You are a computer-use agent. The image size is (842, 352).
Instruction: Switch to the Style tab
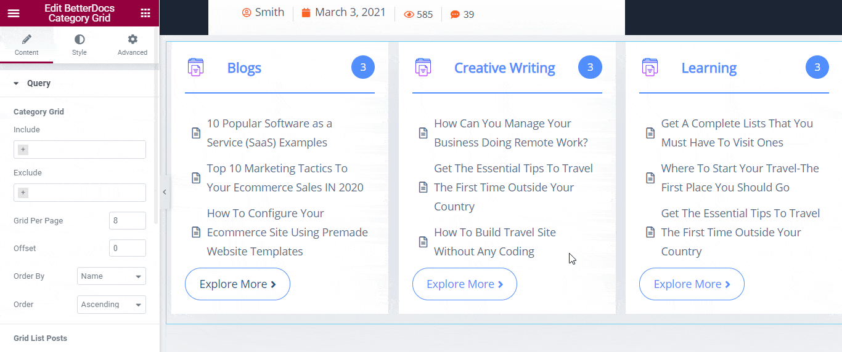(80, 45)
